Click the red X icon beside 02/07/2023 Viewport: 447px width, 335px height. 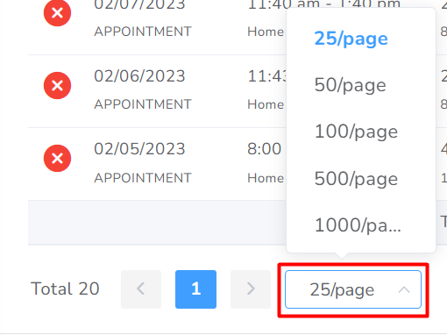(57, 13)
